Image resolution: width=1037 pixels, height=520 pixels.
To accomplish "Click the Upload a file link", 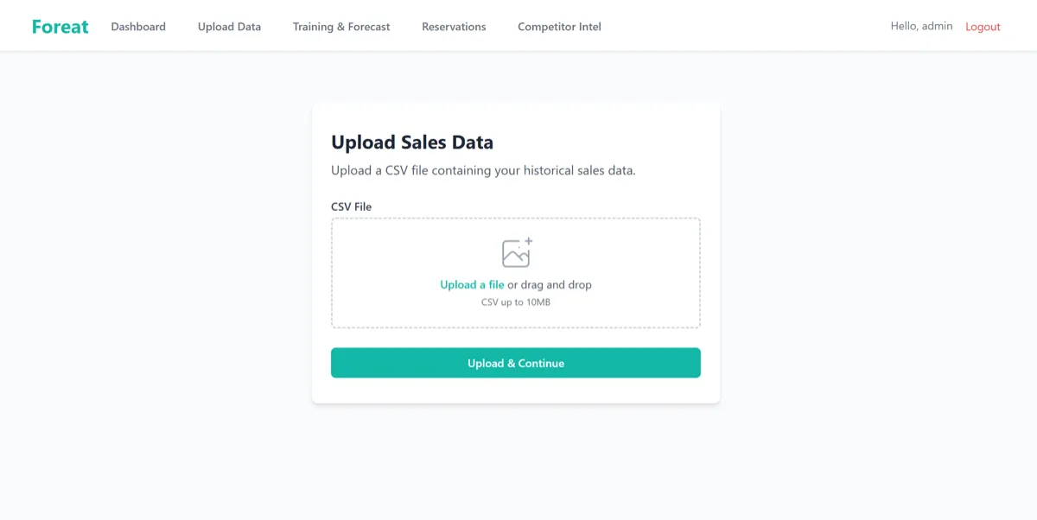I will [x=471, y=284].
